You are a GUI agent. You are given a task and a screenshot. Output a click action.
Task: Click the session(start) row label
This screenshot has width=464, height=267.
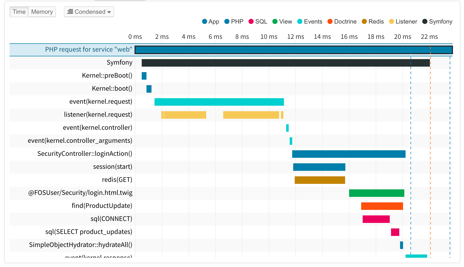point(113,167)
